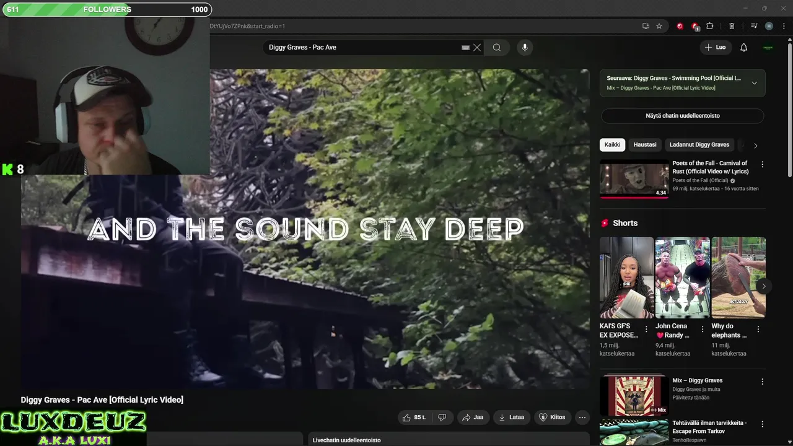793x446 pixels.
Task: Share the video with Jaa button
Action: click(472, 418)
